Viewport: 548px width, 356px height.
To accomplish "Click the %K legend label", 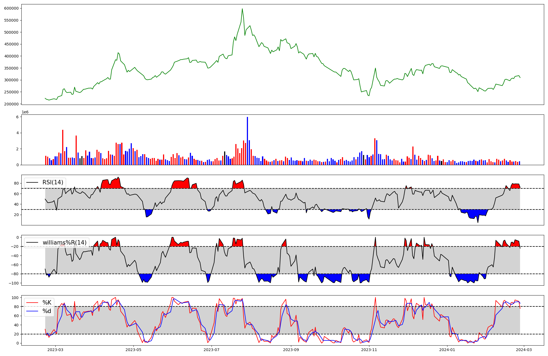I will pyautogui.click(x=47, y=303).
